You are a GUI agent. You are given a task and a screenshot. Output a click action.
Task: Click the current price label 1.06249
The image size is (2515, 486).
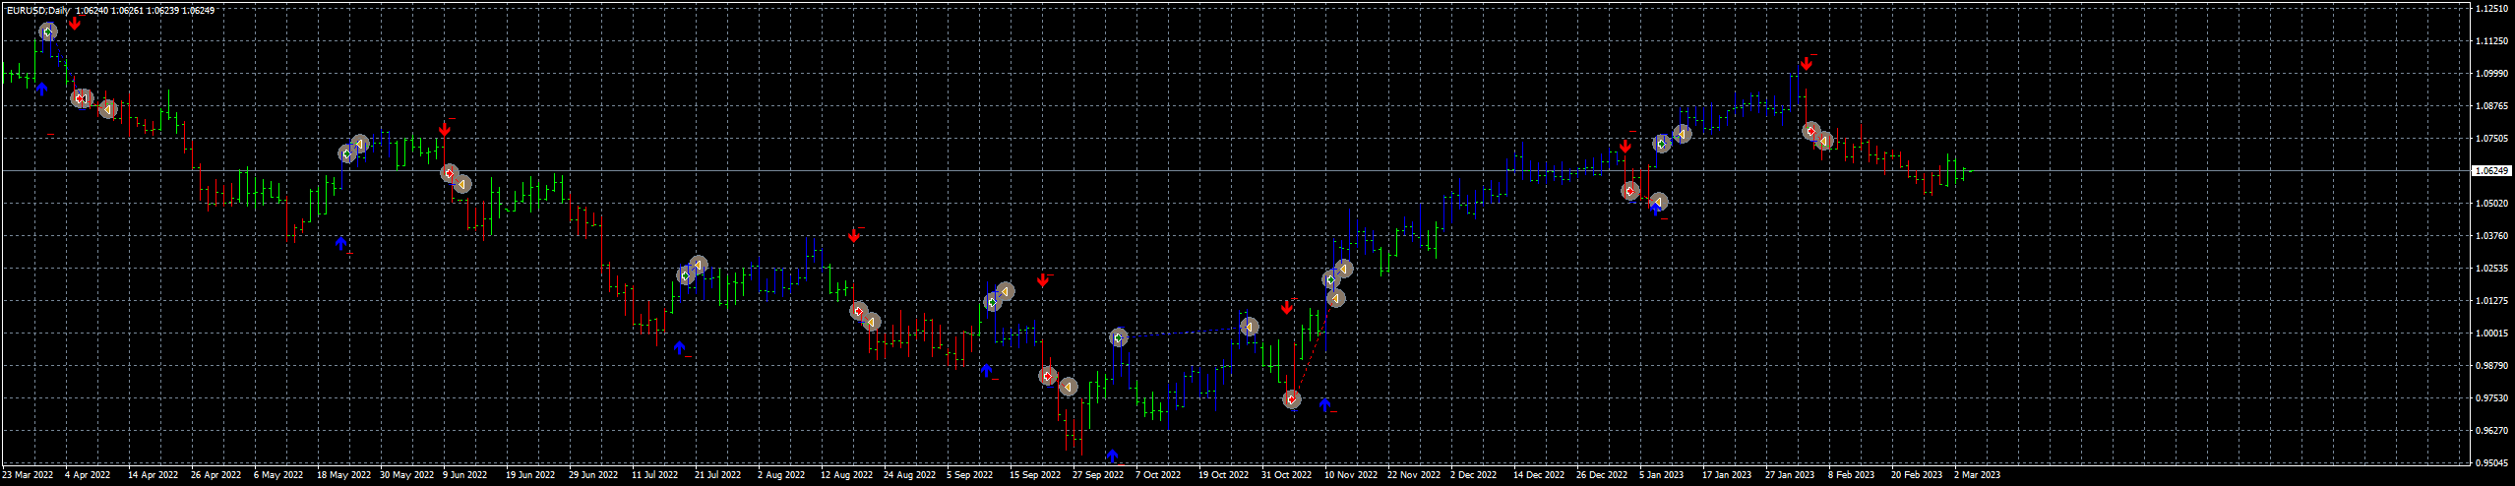2490,170
